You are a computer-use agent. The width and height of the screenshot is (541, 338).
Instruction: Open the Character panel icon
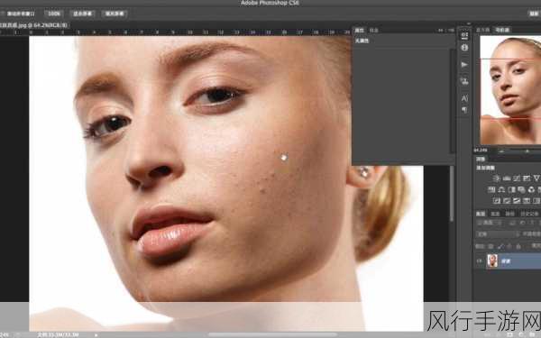coord(464,98)
